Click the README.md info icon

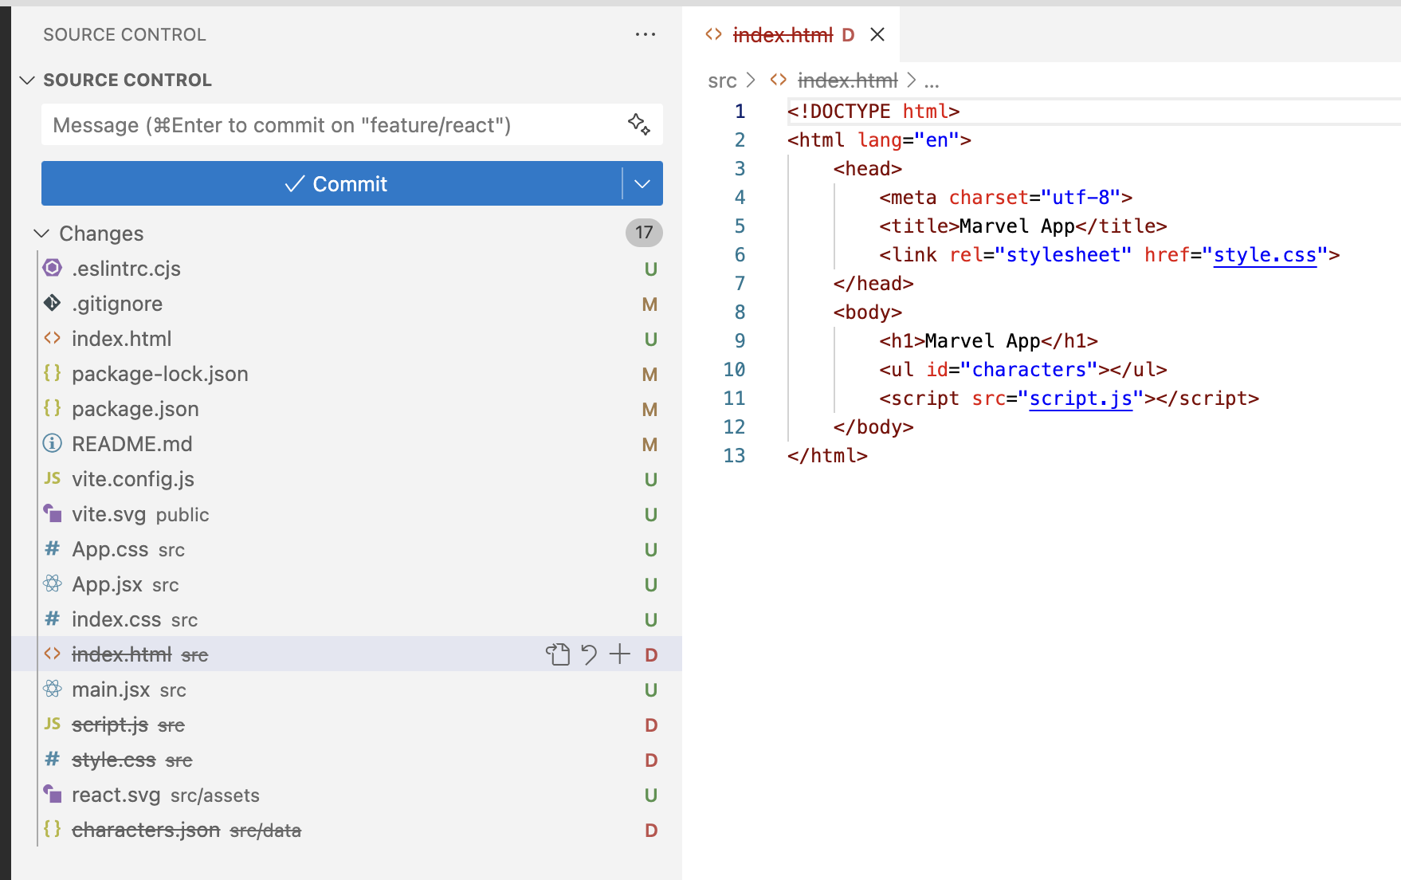[53, 443]
